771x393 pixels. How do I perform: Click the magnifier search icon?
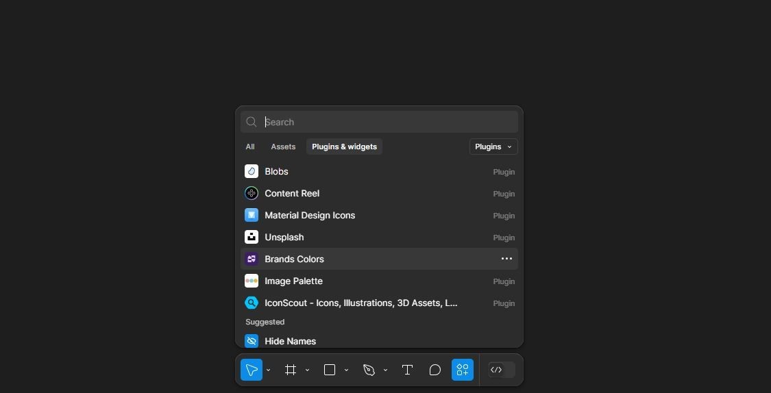coord(252,122)
